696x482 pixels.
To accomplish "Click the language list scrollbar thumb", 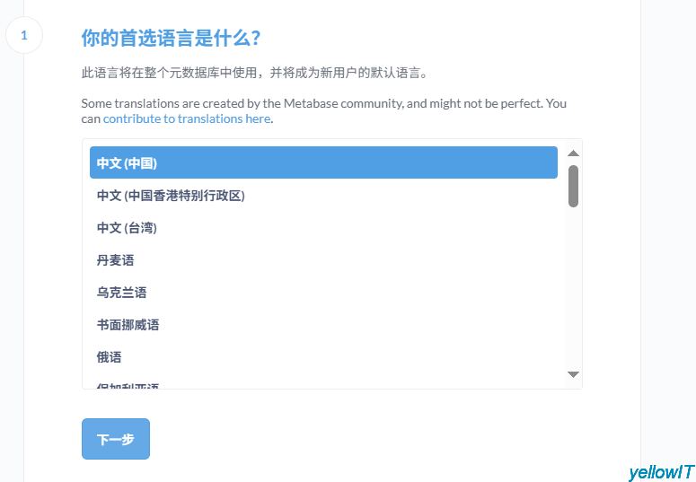I will [x=573, y=186].
